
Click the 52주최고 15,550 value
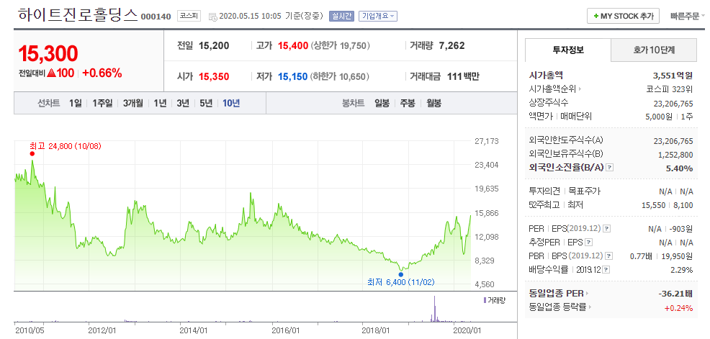pos(653,205)
